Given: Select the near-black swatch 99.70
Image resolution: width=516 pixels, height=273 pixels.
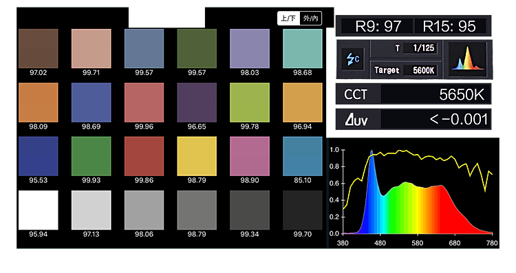Looking at the screenshot, I should 303,210.
